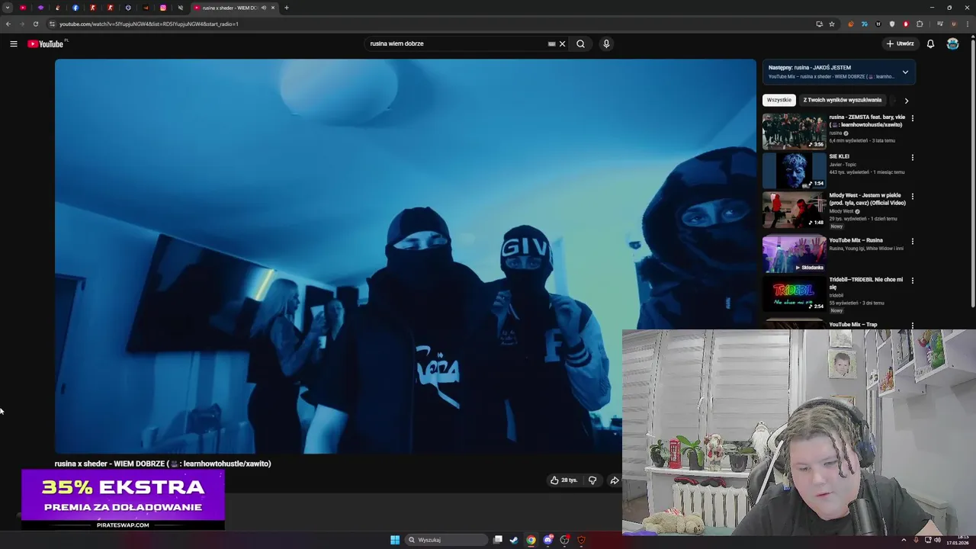Open the tab search dropdown arrow
Image resolution: width=976 pixels, height=549 pixels.
[x=8, y=8]
